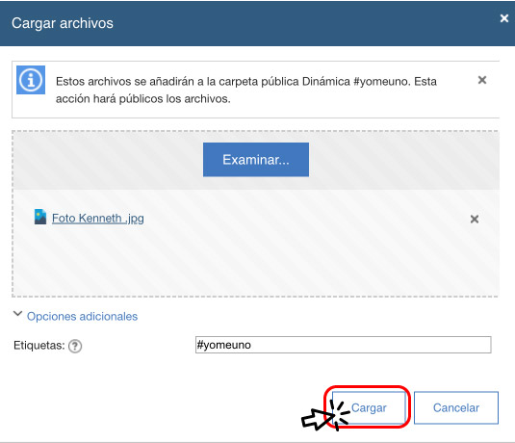
Task: Click the image file icon beside Foto Kenneth
Action: (40, 217)
